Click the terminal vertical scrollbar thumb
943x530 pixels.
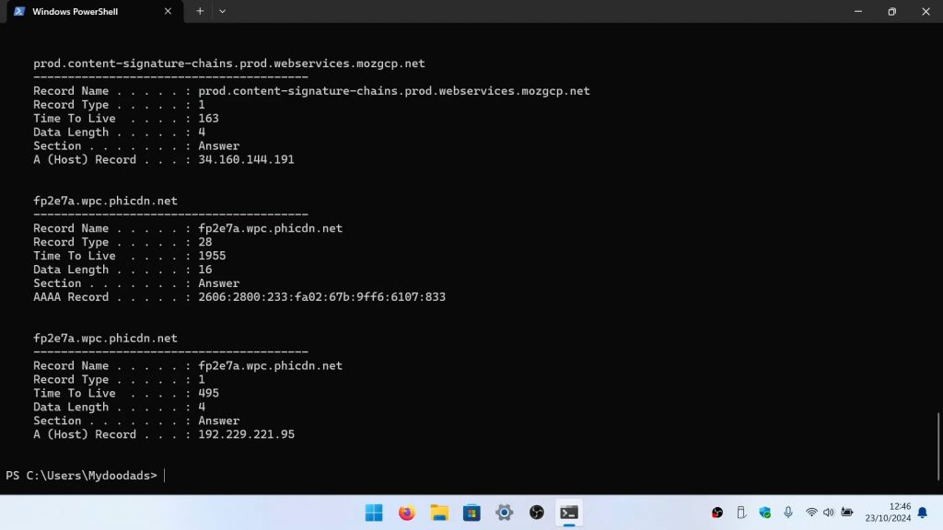[x=938, y=446]
